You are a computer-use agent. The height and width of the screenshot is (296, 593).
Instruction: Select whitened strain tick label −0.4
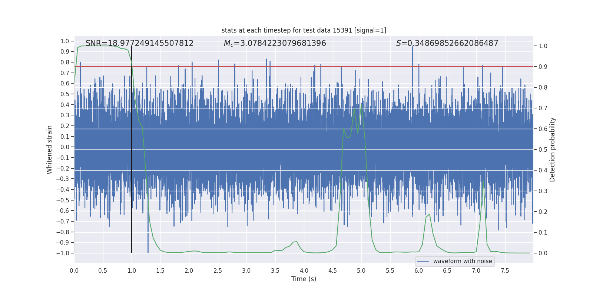(x=63, y=189)
